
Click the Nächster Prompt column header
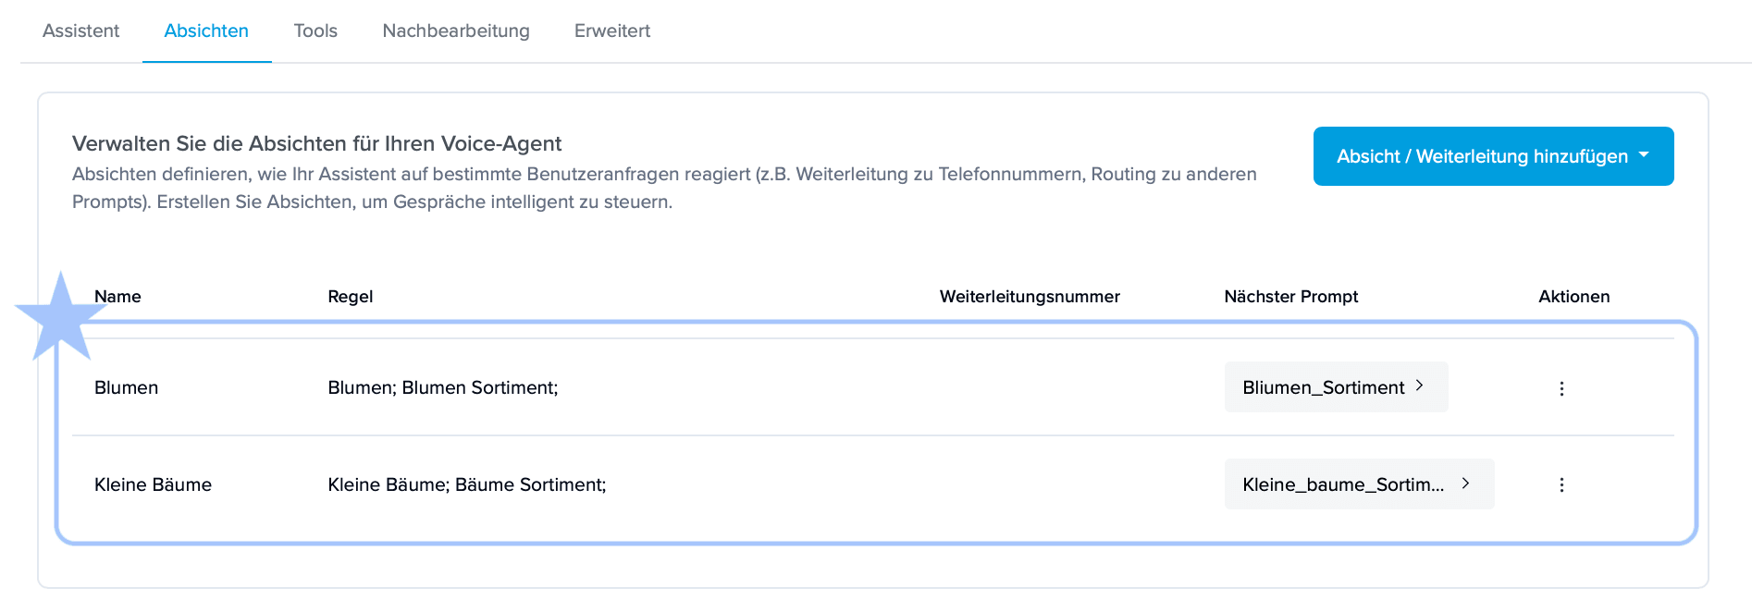tap(1290, 297)
